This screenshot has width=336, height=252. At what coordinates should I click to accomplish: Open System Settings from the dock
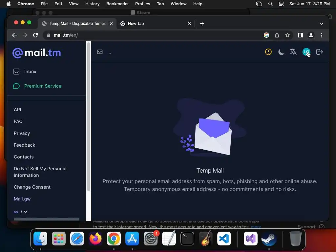(x=151, y=239)
